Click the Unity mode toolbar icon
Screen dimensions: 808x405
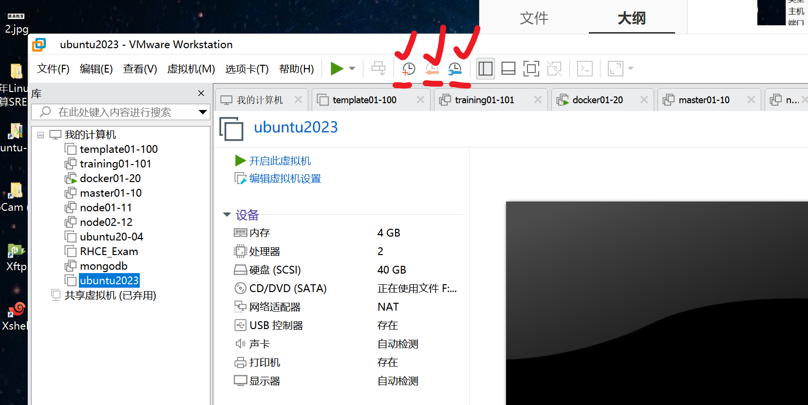(554, 69)
